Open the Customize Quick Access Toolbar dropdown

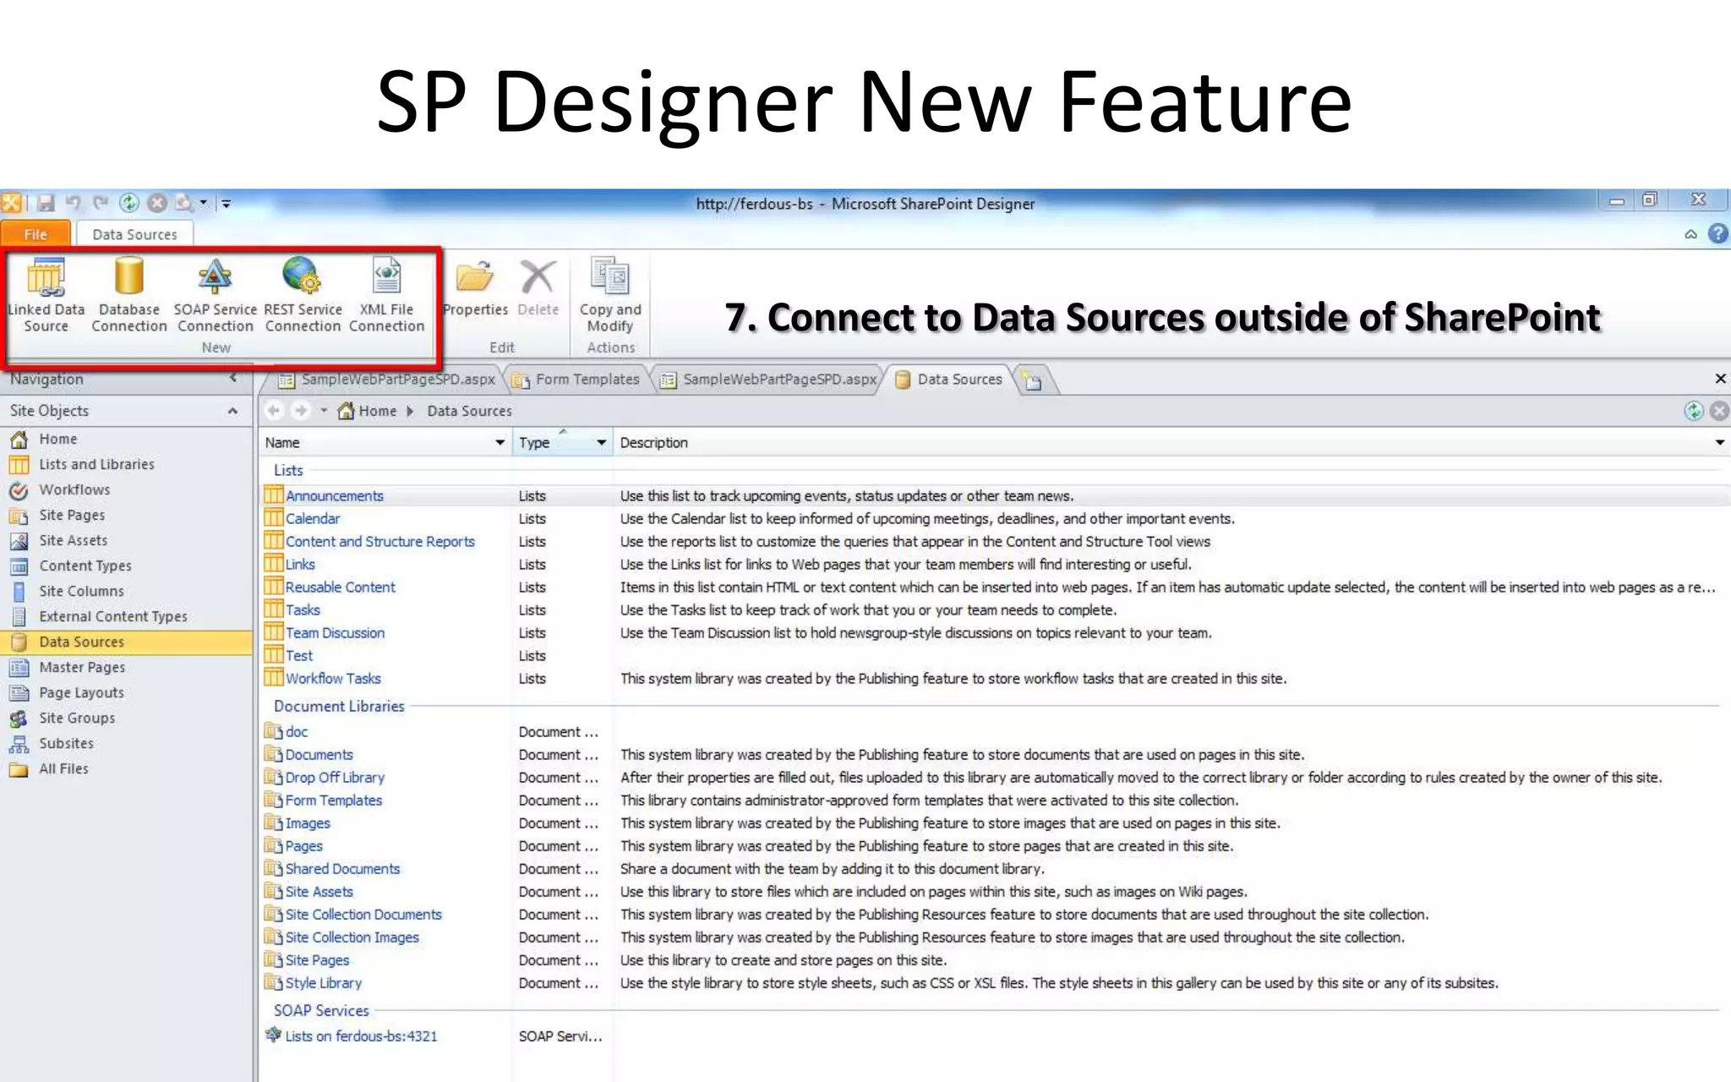click(x=226, y=204)
